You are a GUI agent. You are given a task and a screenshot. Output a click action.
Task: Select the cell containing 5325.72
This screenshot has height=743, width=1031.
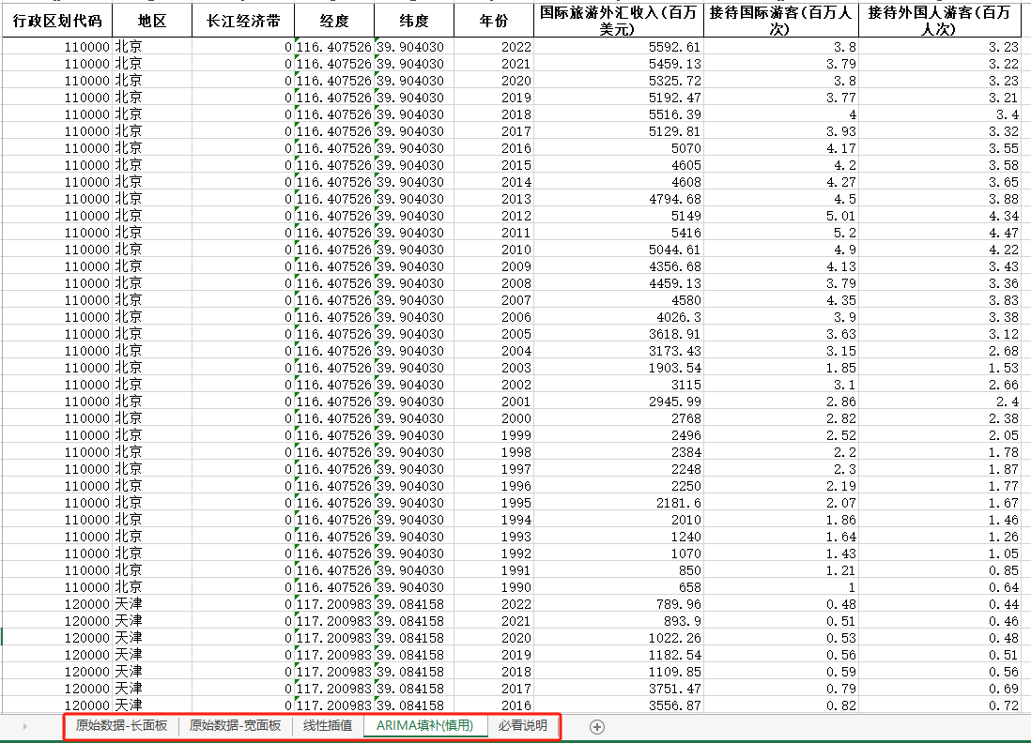[619, 80]
